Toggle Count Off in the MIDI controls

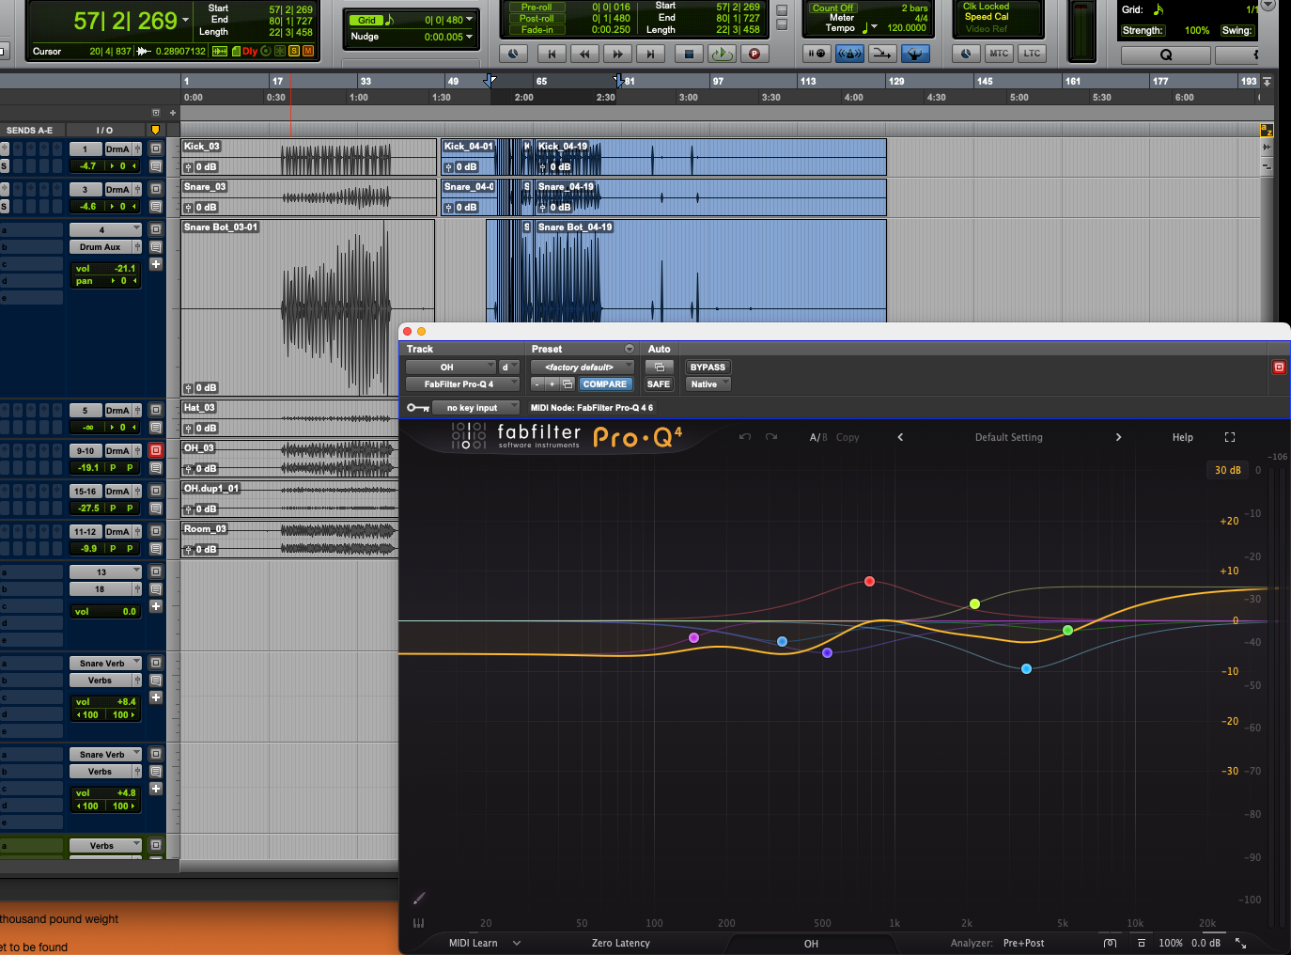coord(833,8)
